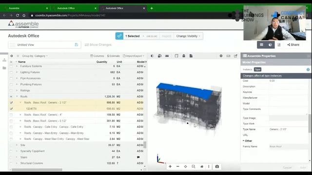
Task: Click the Share button
Action: pyautogui.click(x=293, y=45)
